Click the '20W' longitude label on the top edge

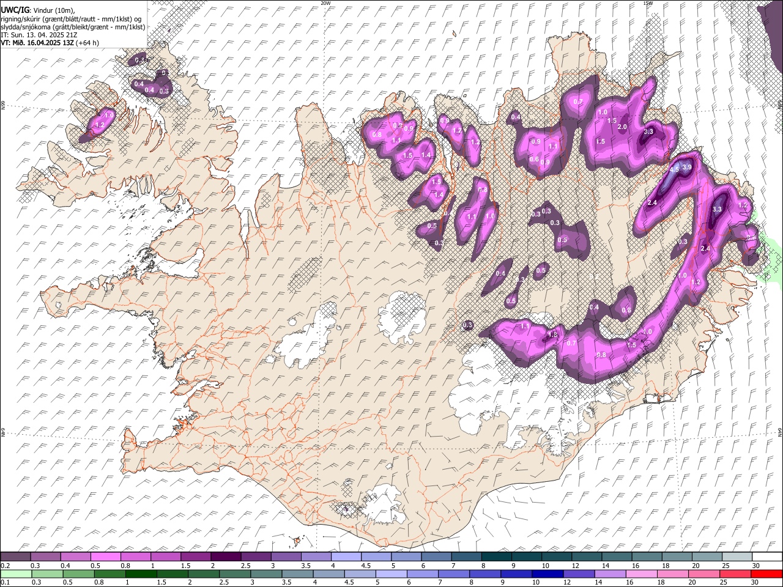(325, 3)
